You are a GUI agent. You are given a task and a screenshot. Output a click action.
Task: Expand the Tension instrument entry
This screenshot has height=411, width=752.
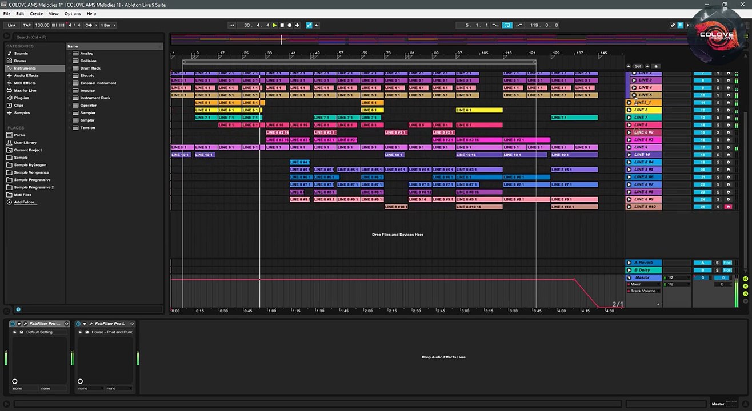[70, 128]
